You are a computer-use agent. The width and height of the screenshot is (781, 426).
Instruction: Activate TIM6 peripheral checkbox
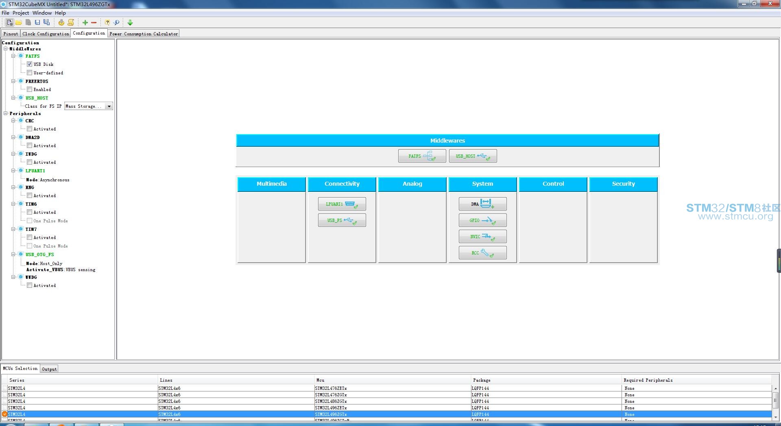(29, 212)
